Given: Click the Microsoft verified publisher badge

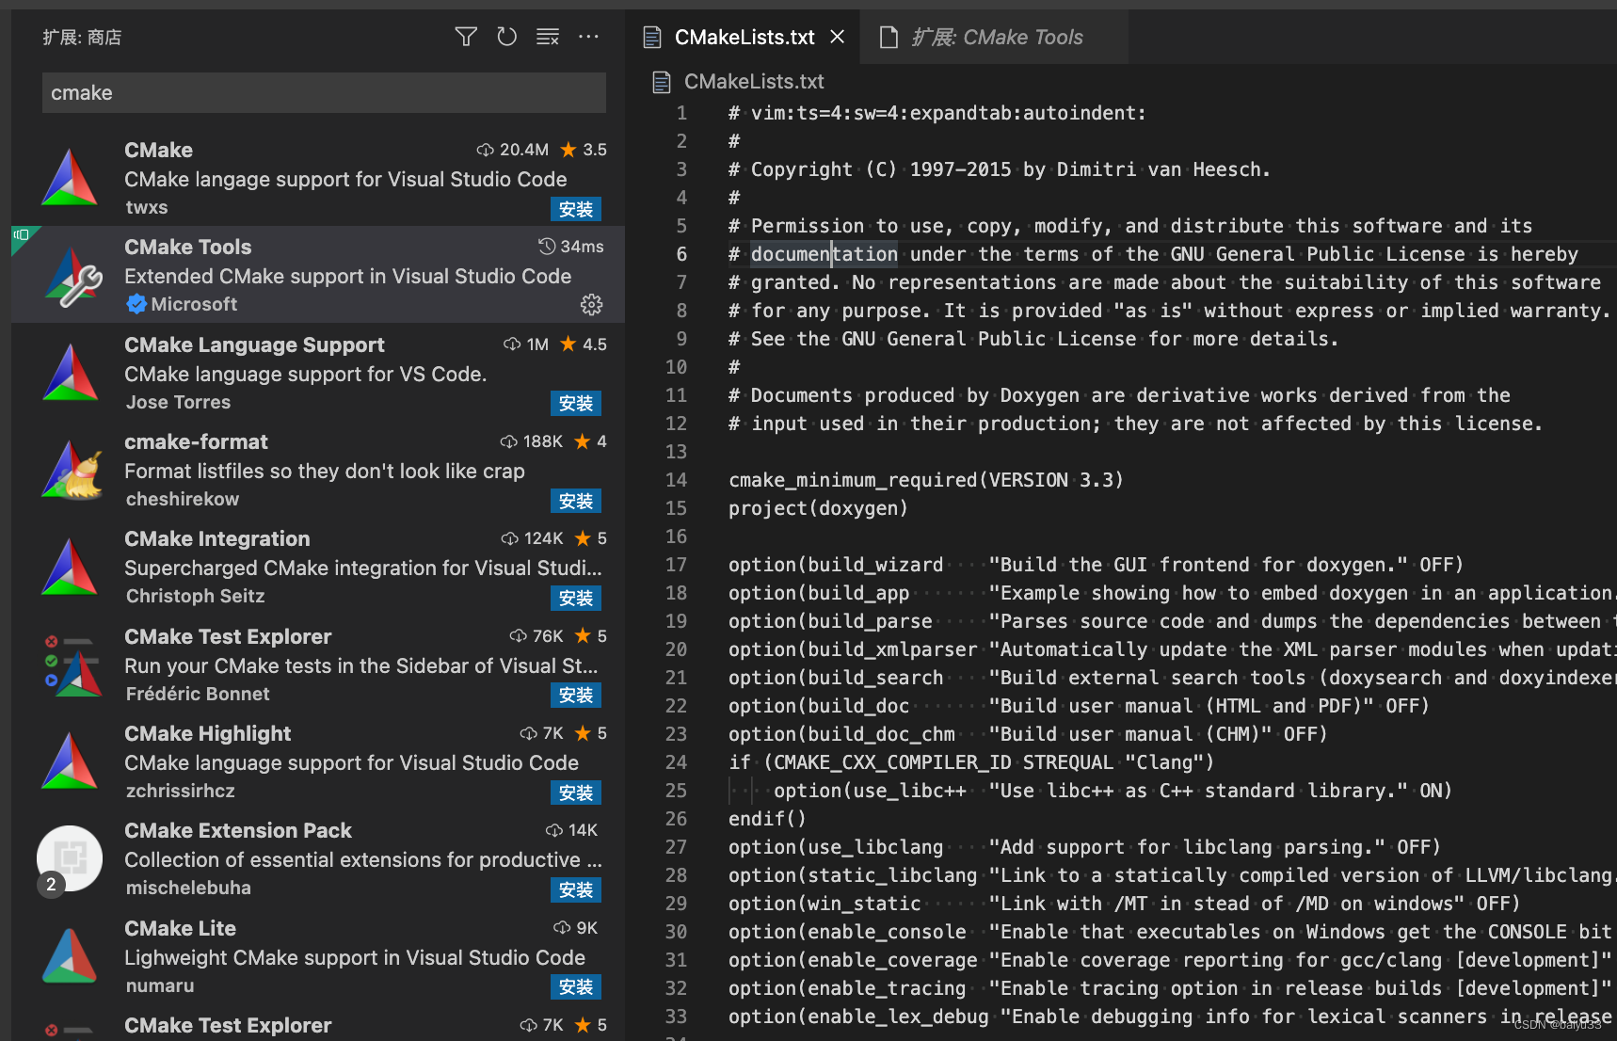Looking at the screenshot, I should pyautogui.click(x=136, y=304).
